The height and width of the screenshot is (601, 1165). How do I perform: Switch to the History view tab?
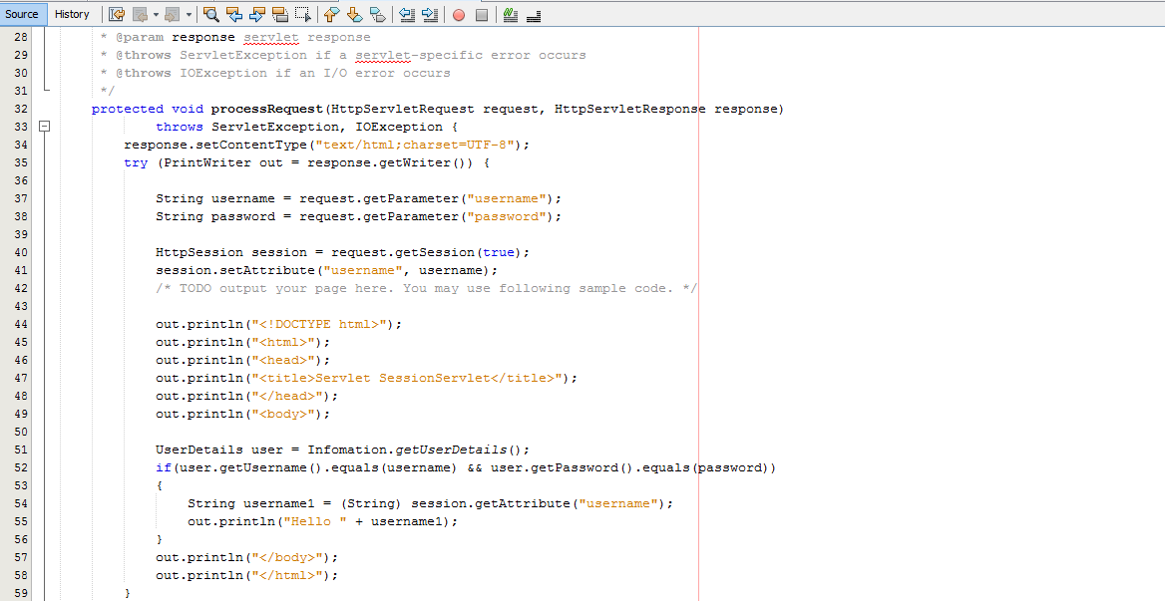[x=72, y=14]
